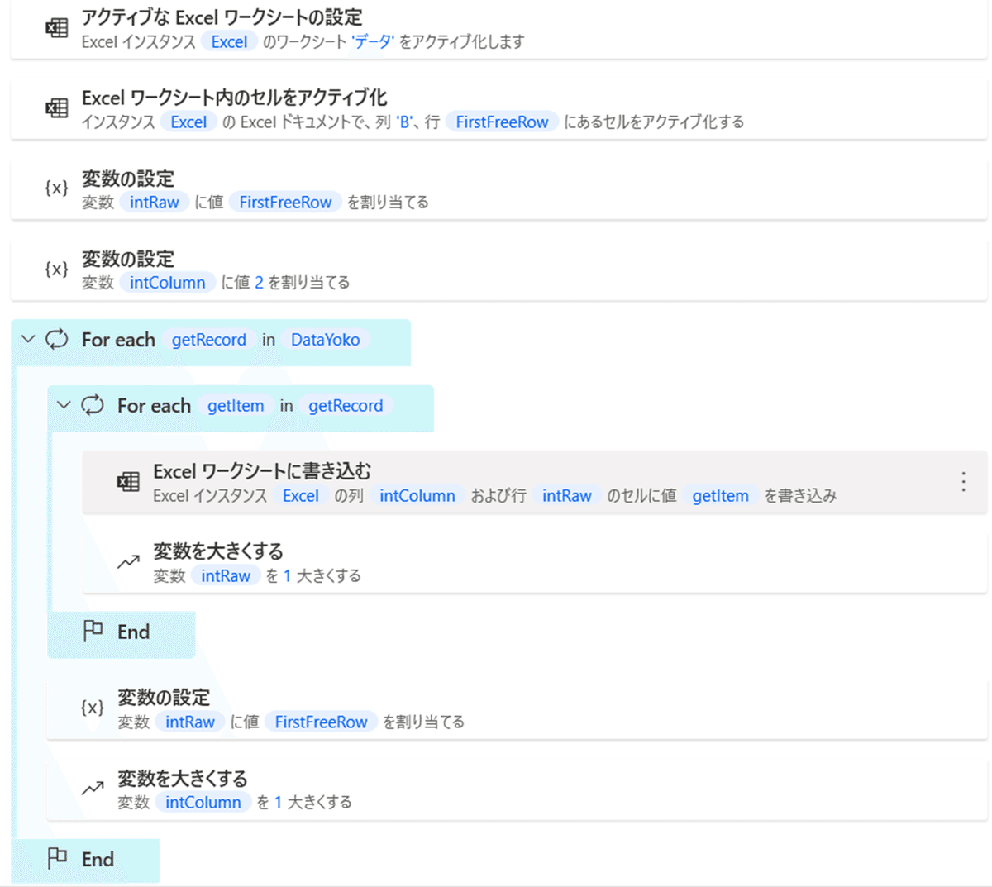Image resolution: width=992 pixels, height=887 pixels.
Task: Click {x} icon of intColumn variable set action
Action: click(56, 269)
